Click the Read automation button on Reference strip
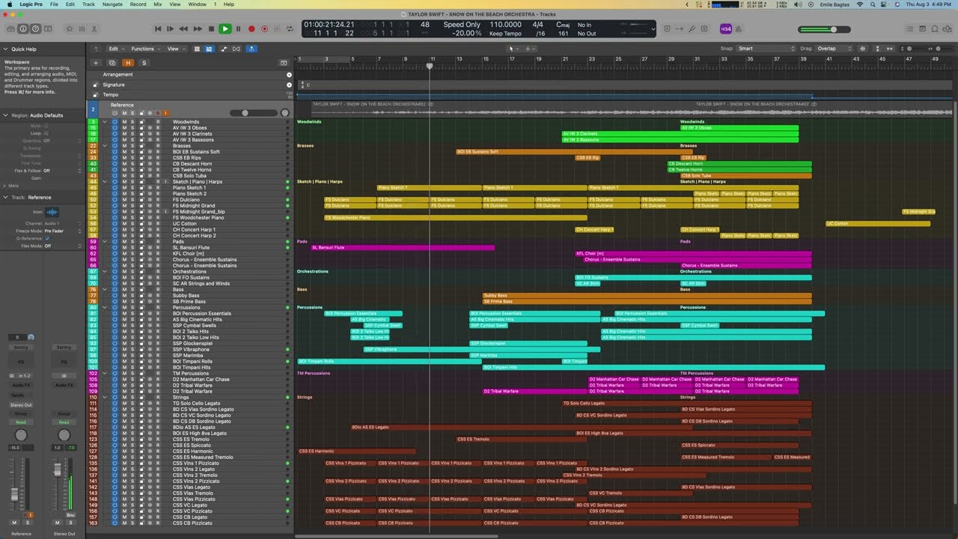958x539 pixels. (21, 422)
